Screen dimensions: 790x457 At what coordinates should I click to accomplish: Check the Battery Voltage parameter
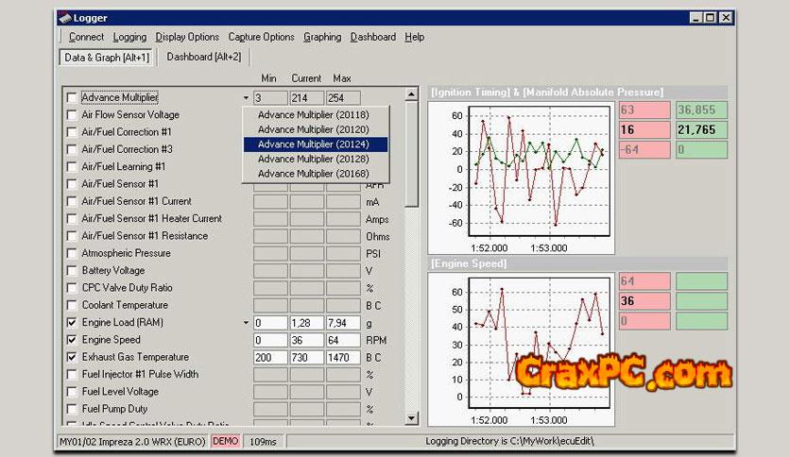[x=72, y=271]
